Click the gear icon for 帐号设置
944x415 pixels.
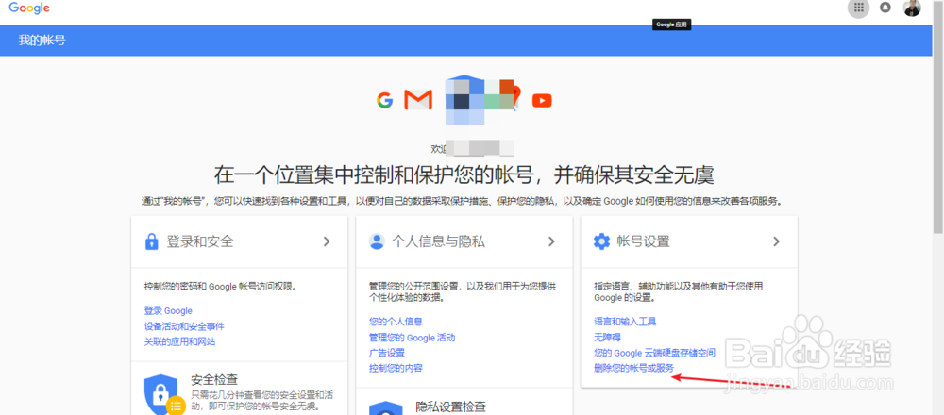(x=601, y=241)
